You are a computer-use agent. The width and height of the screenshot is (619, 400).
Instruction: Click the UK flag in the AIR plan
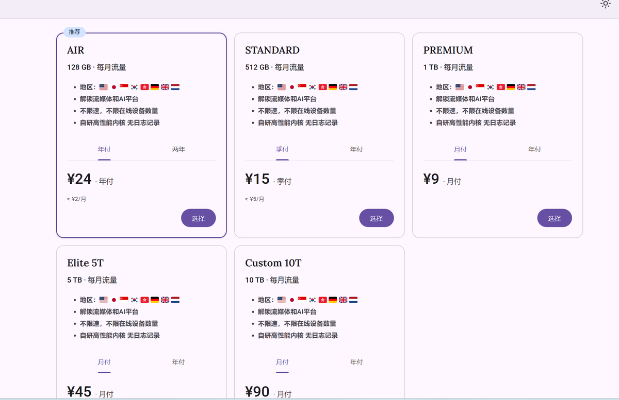coord(165,87)
